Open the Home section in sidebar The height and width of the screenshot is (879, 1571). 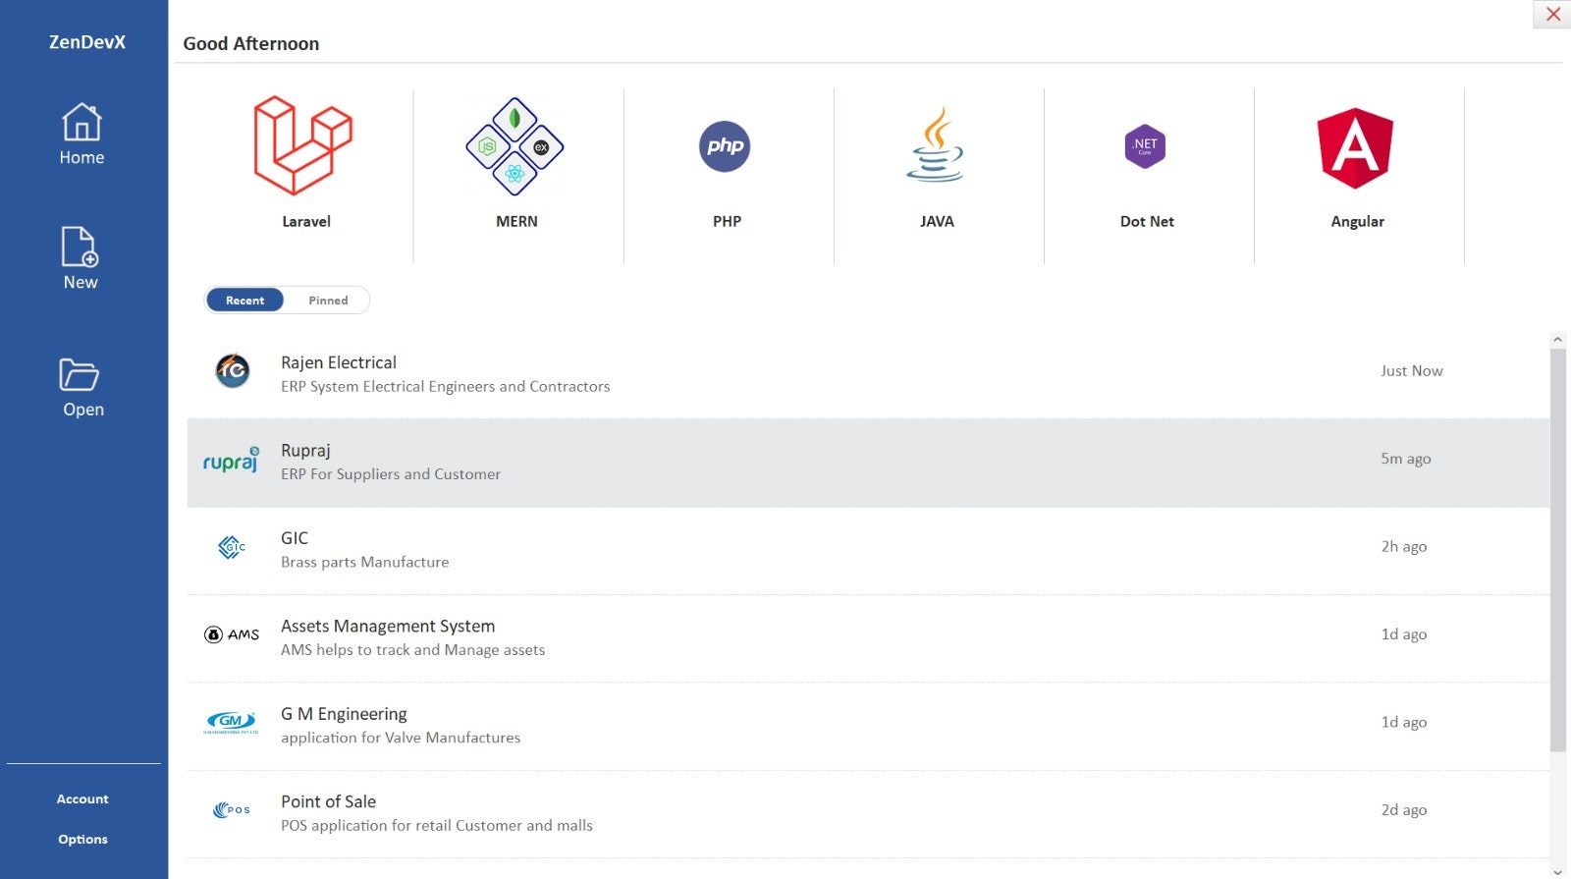[x=81, y=135]
